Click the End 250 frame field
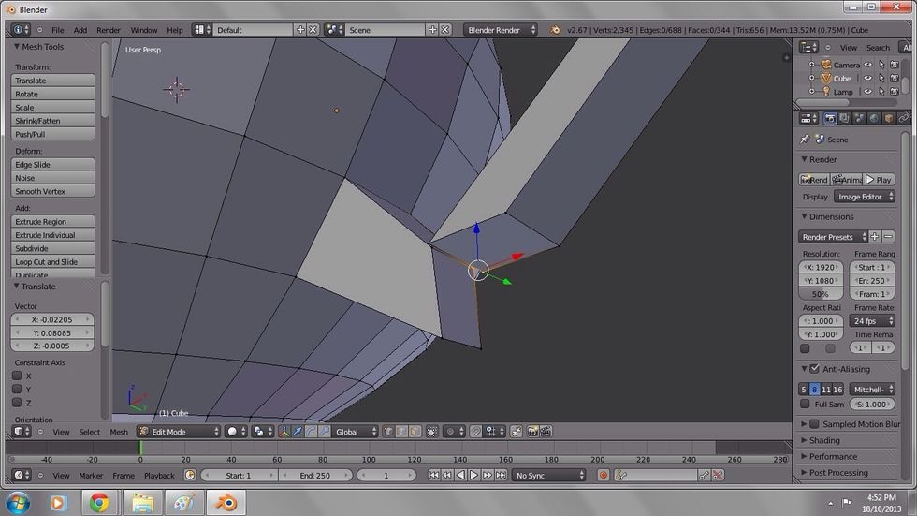Image resolution: width=917 pixels, height=516 pixels. (x=315, y=475)
